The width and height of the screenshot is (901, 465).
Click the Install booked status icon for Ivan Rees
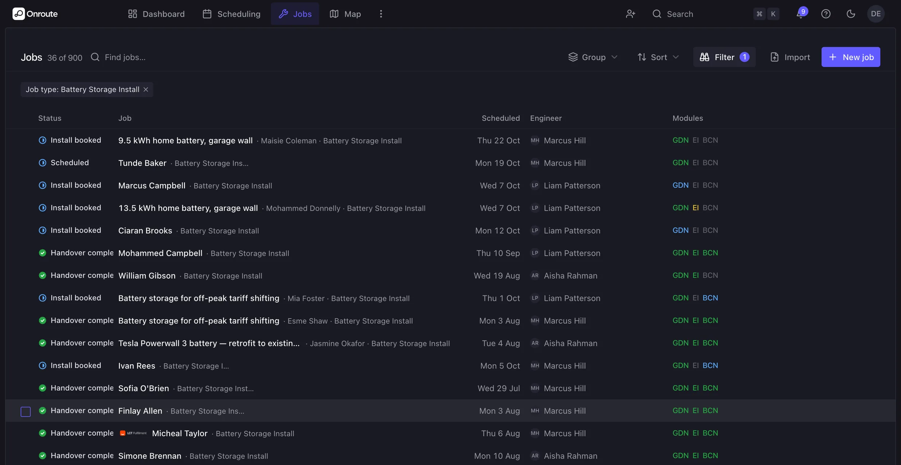point(43,365)
